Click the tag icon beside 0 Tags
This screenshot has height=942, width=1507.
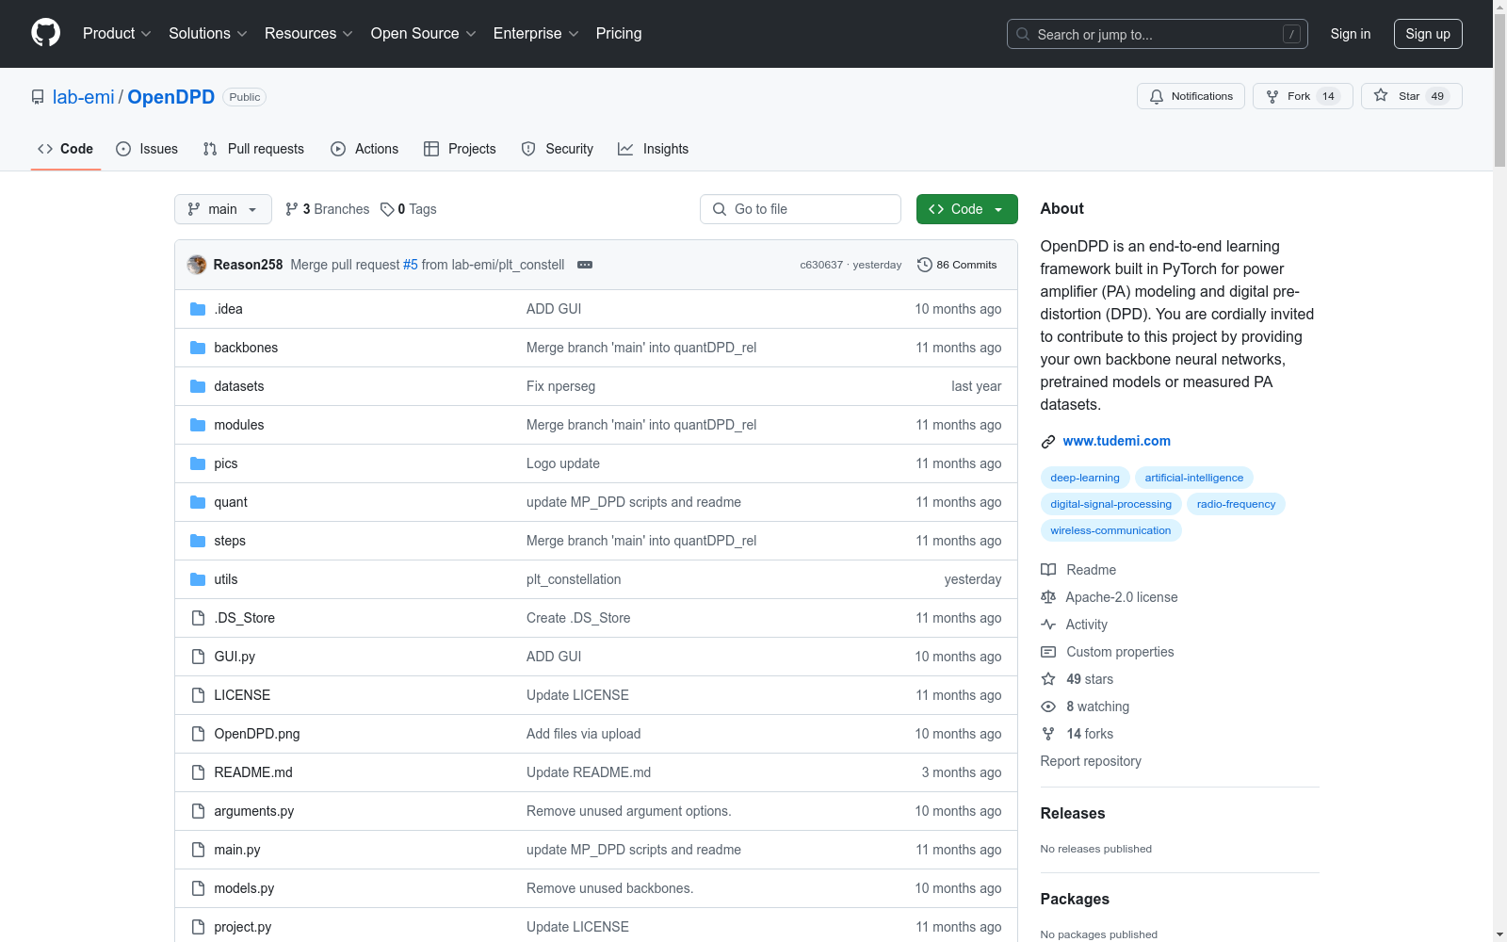coord(387,209)
